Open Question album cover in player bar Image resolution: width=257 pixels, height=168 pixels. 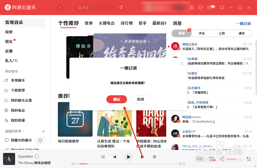[x=9, y=159]
